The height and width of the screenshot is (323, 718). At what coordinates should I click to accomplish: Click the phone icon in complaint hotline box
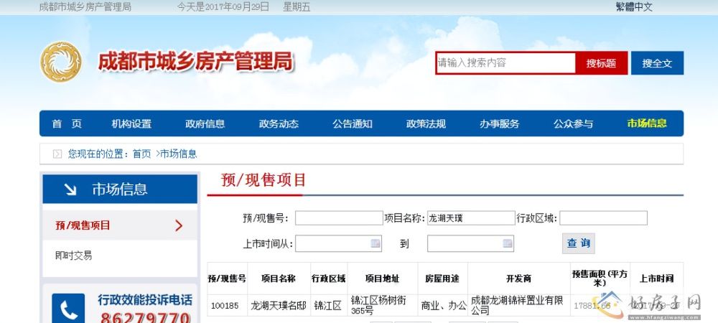[x=69, y=309]
